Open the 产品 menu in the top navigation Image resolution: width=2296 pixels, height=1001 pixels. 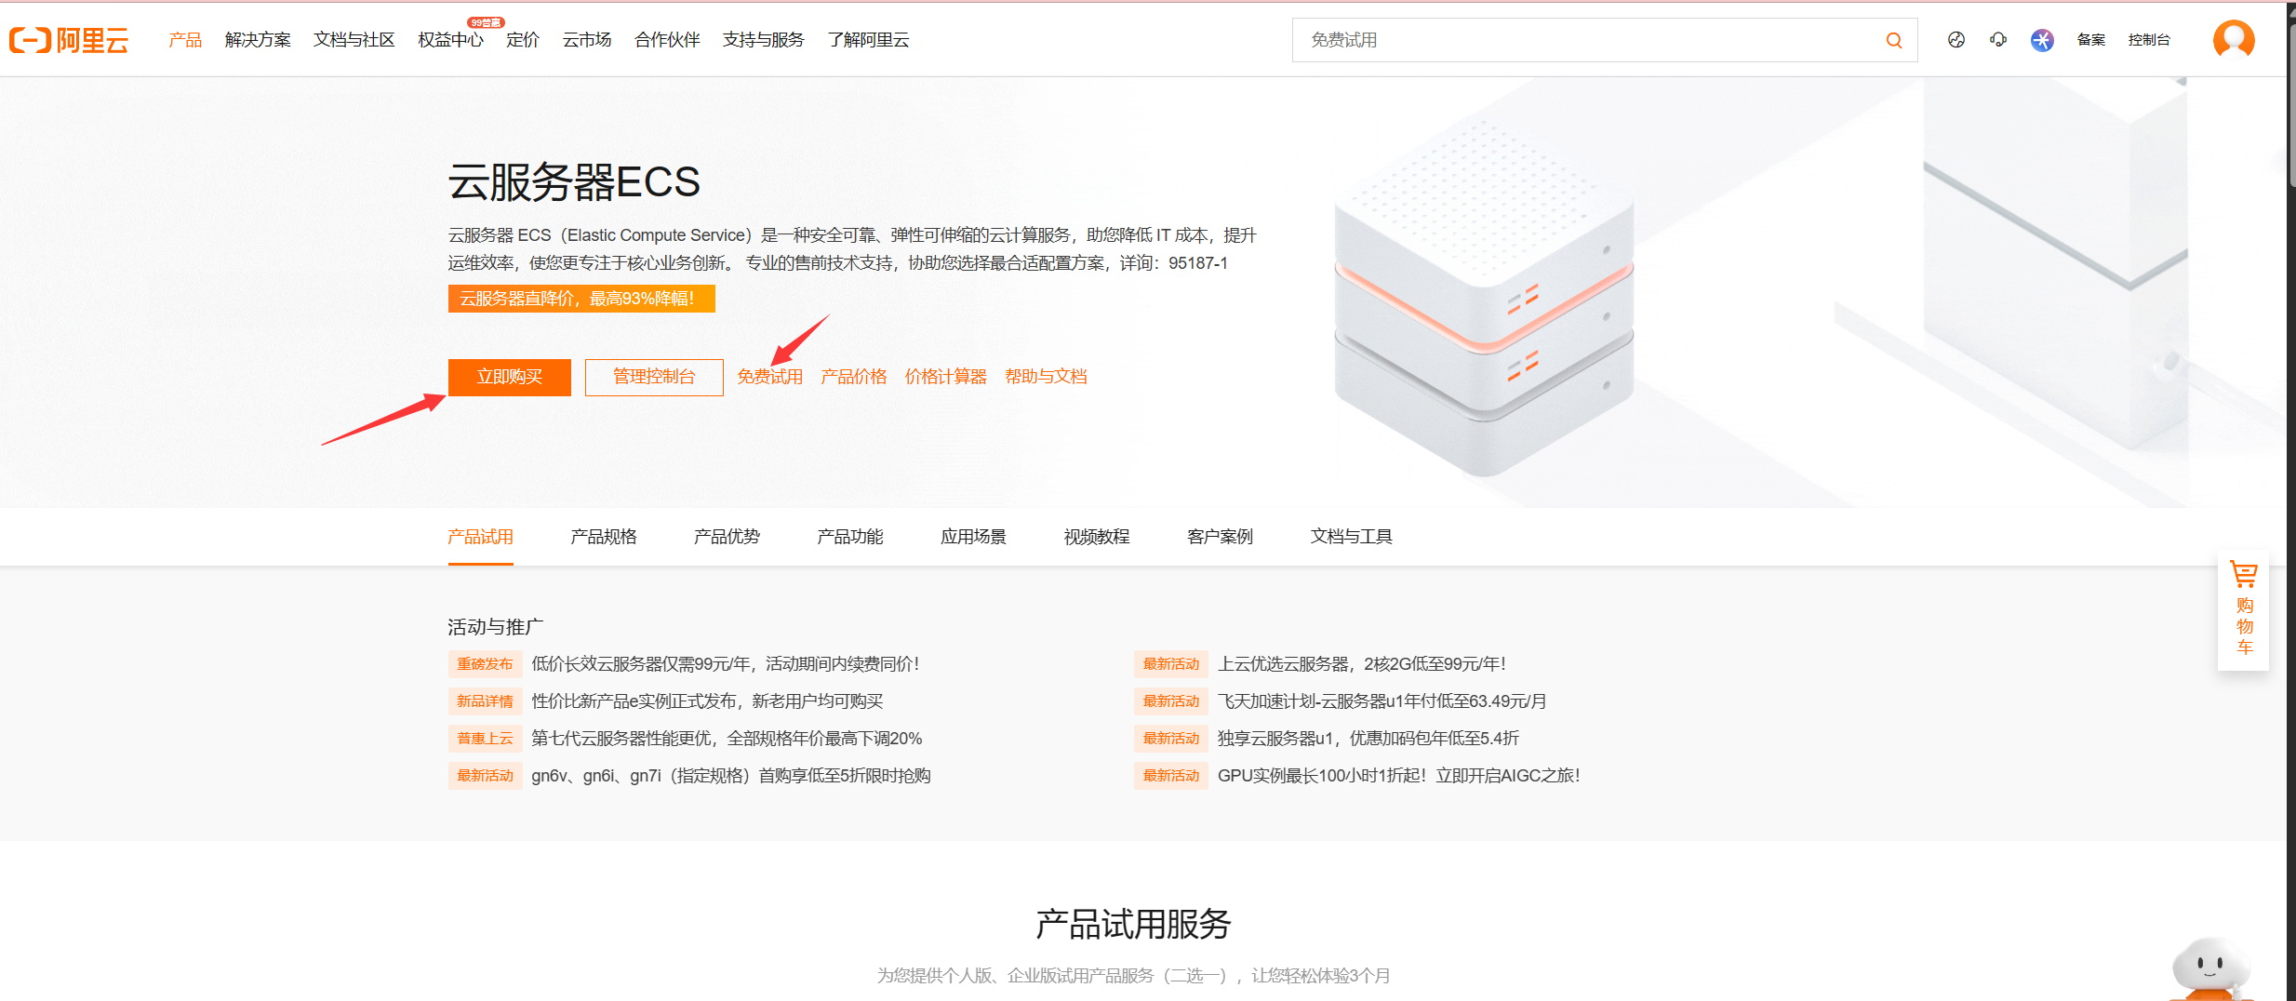pos(185,40)
